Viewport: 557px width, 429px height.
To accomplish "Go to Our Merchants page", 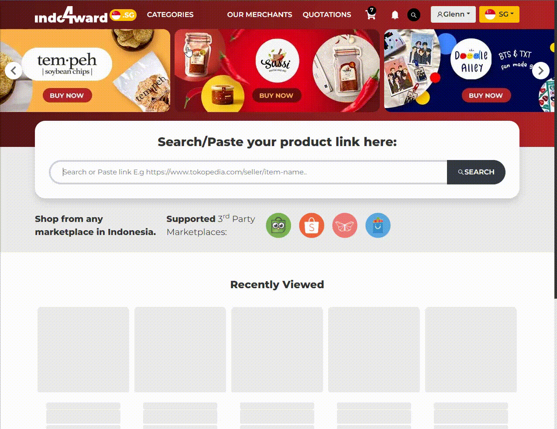I will pos(260,14).
